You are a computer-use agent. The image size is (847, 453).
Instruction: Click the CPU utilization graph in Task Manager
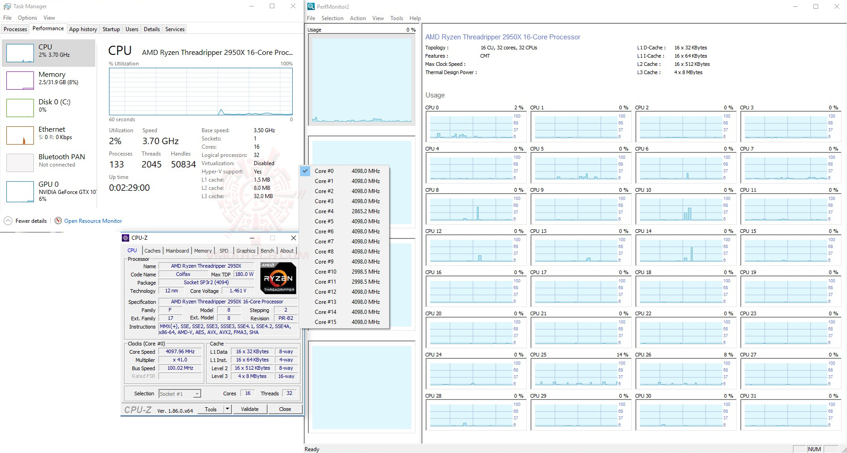(201, 92)
